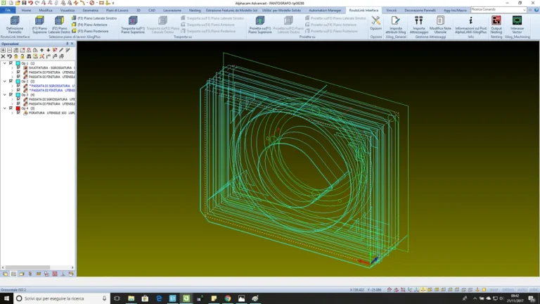Click the cyan color swatch of Op 1

point(18,63)
